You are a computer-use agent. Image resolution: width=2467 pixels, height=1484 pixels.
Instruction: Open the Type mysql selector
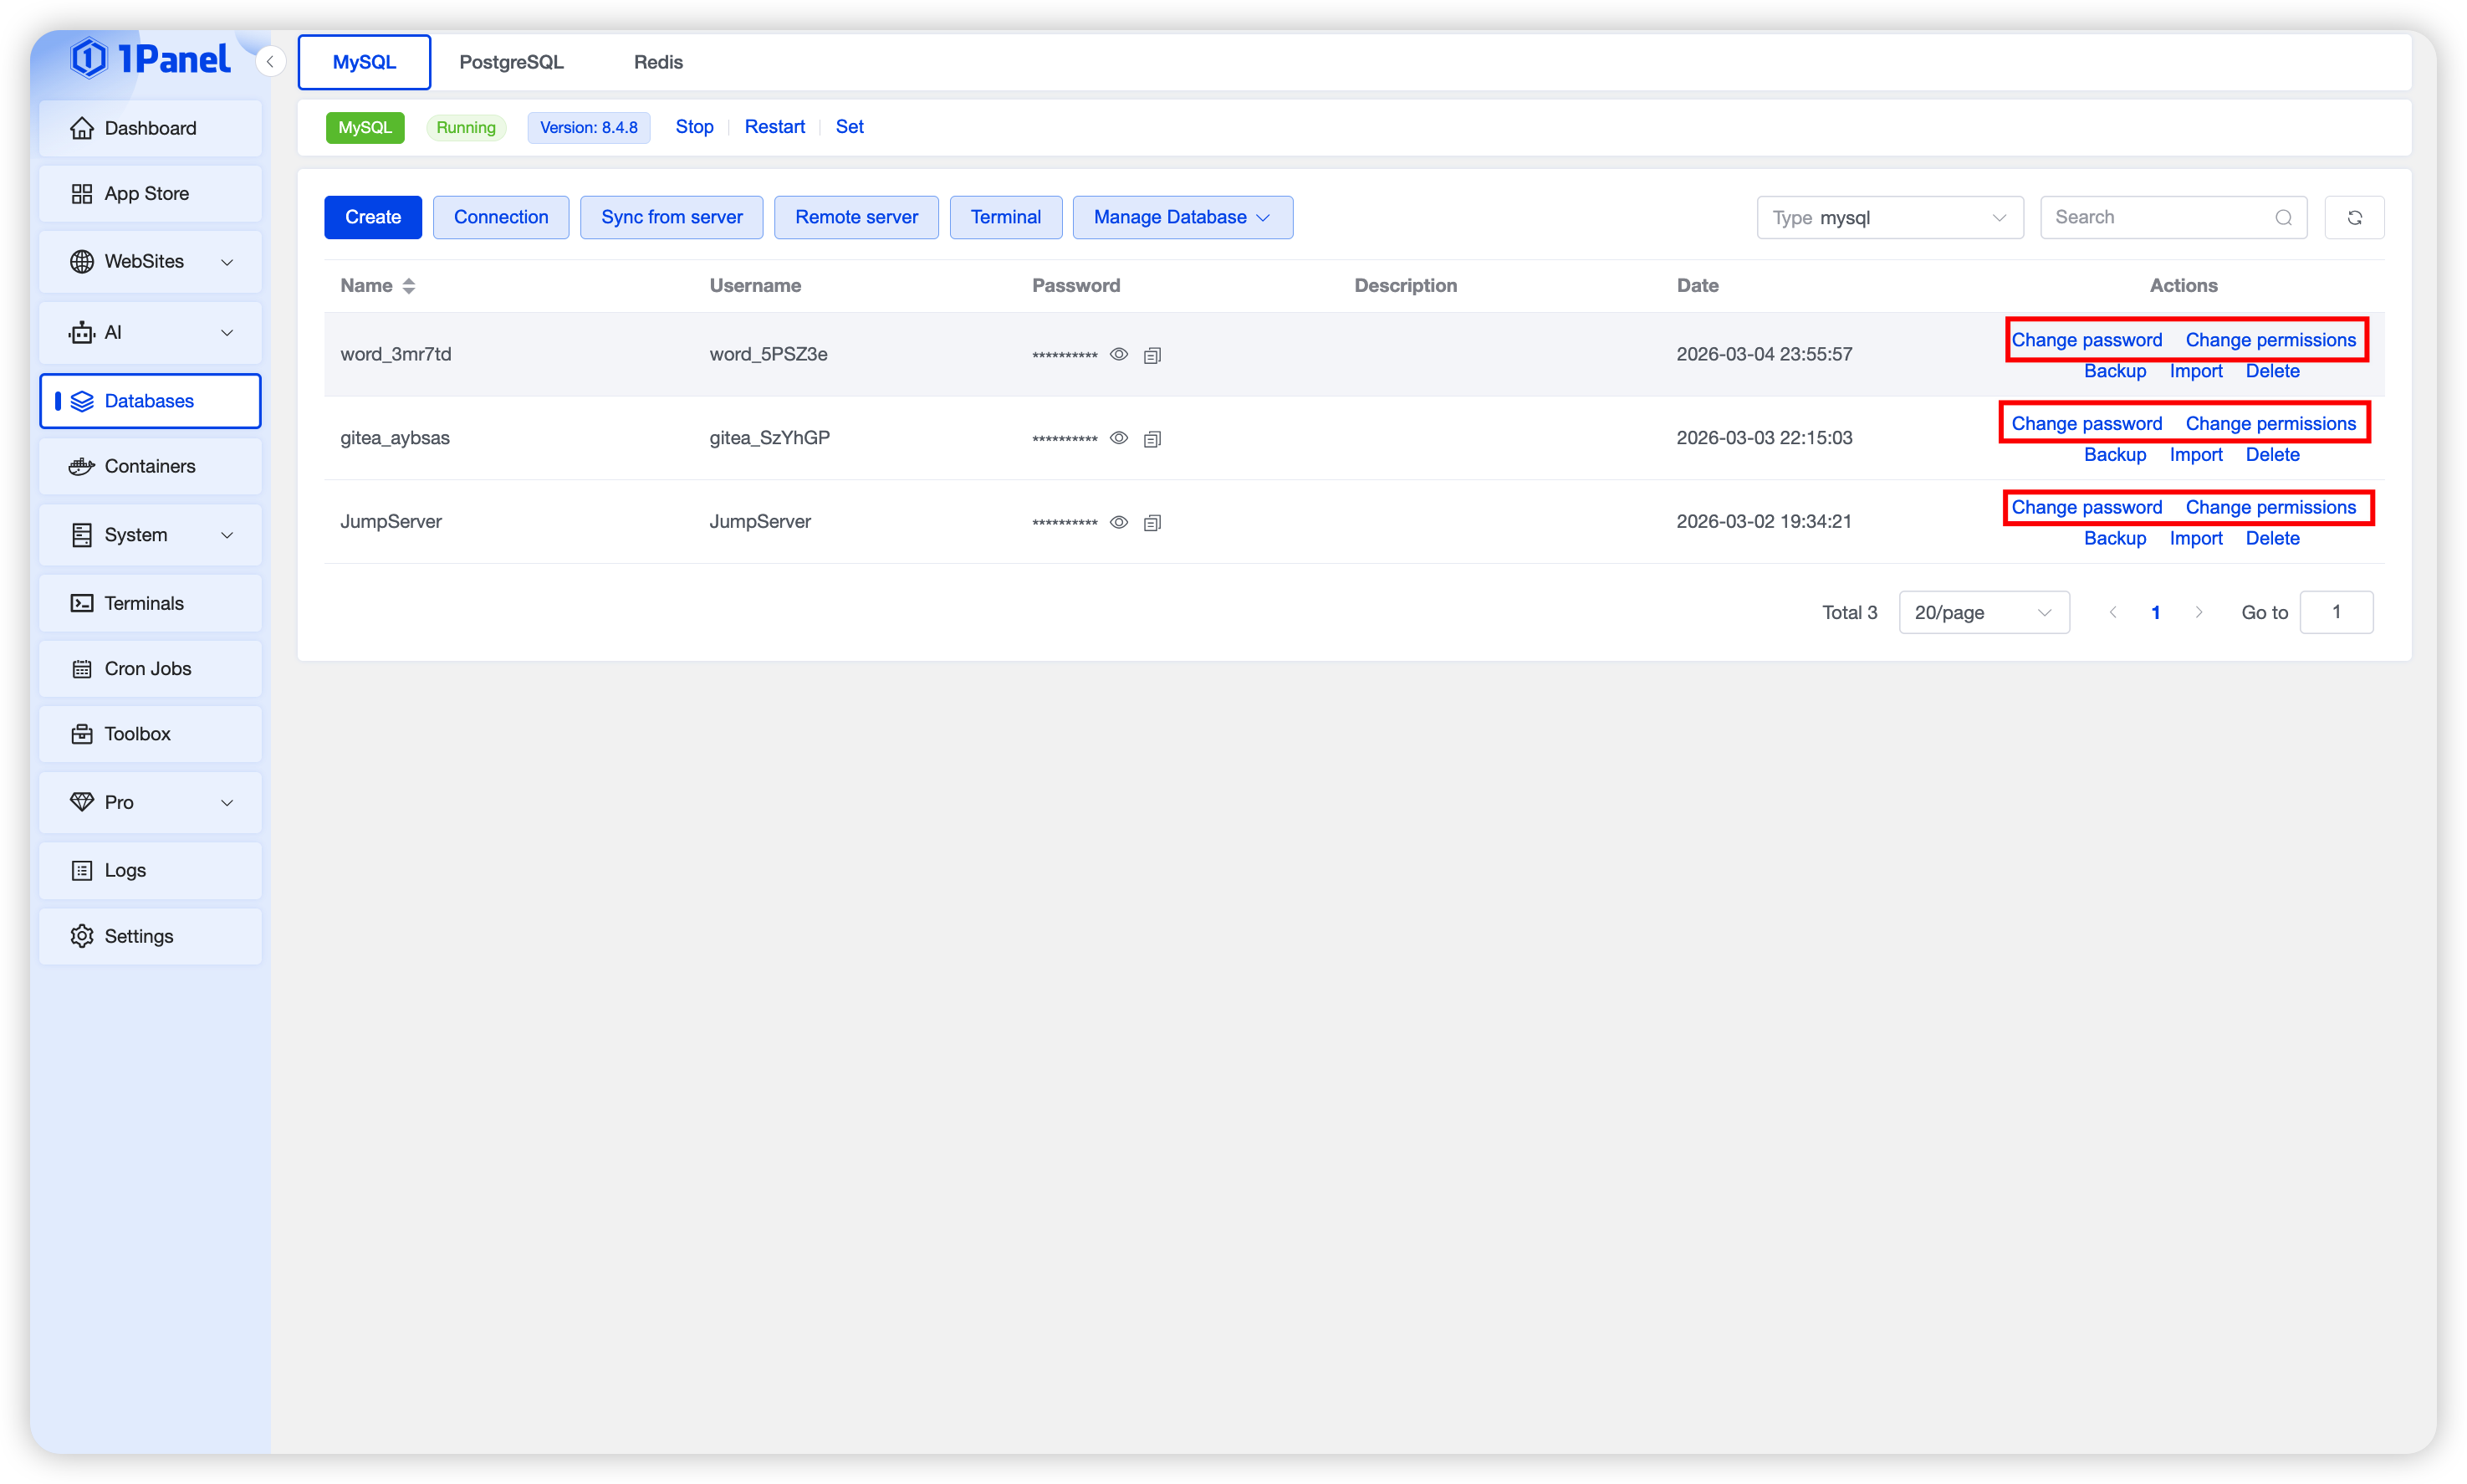(1889, 217)
